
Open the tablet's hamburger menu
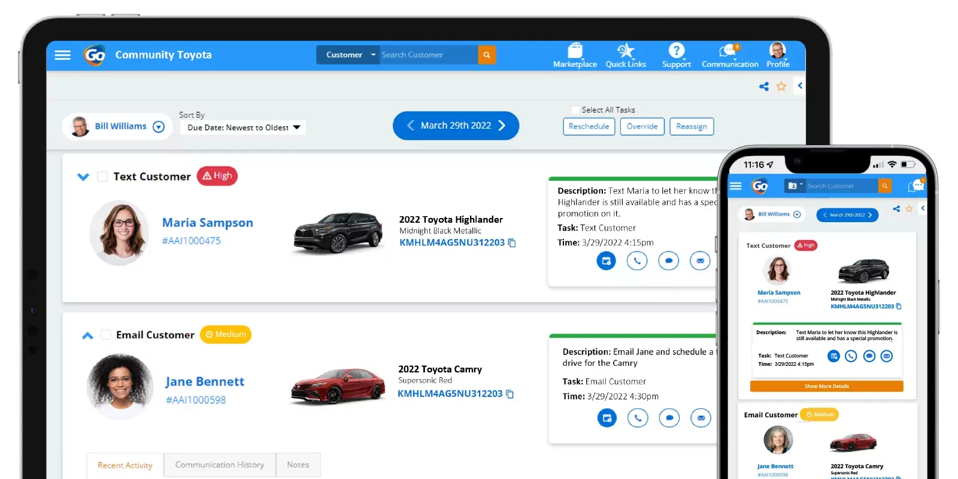tap(63, 55)
